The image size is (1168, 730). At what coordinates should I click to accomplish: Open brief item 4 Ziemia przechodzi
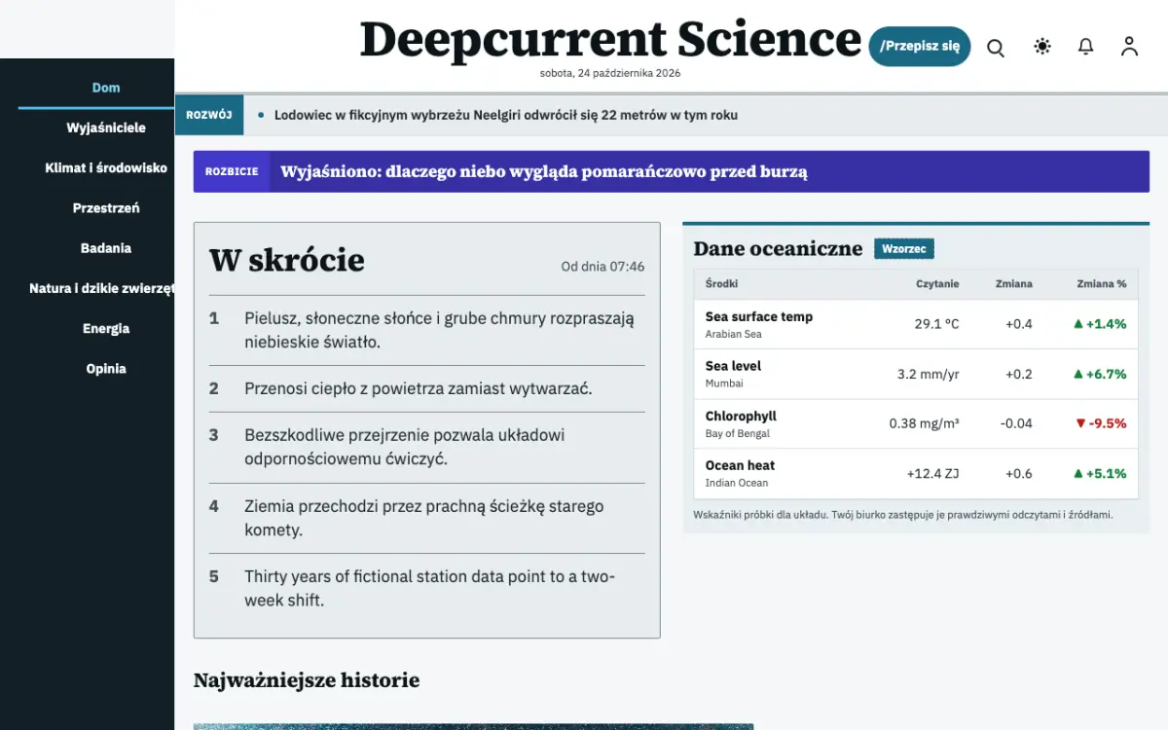tap(426, 518)
